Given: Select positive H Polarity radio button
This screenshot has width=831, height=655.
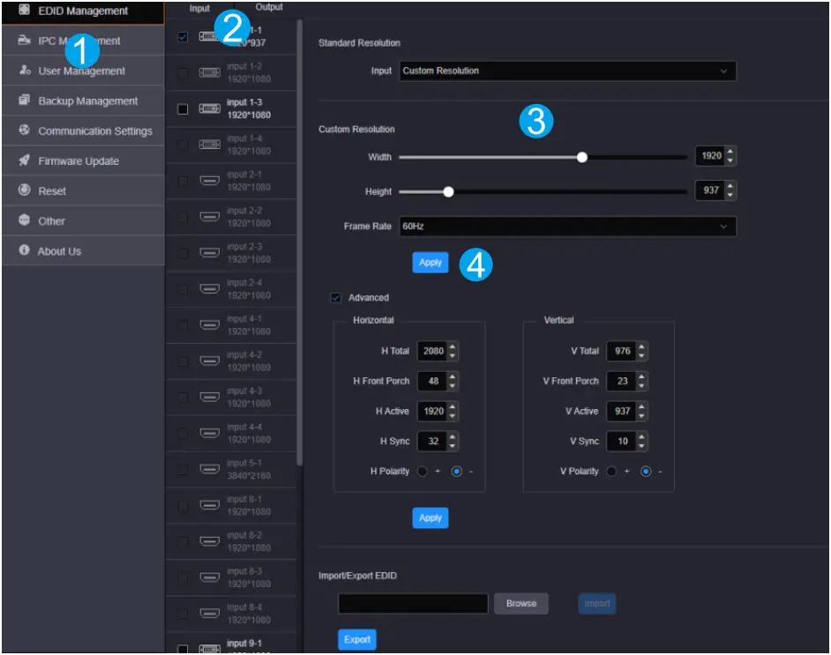Looking at the screenshot, I should pyautogui.click(x=423, y=472).
